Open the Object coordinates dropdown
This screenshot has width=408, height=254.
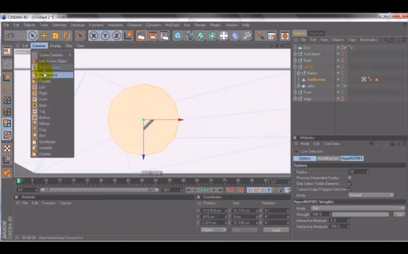[214, 230]
